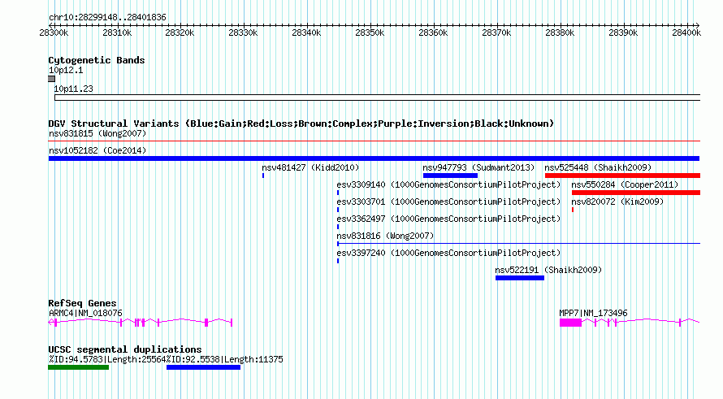Select the blue segmental duplication bar

(x=203, y=367)
